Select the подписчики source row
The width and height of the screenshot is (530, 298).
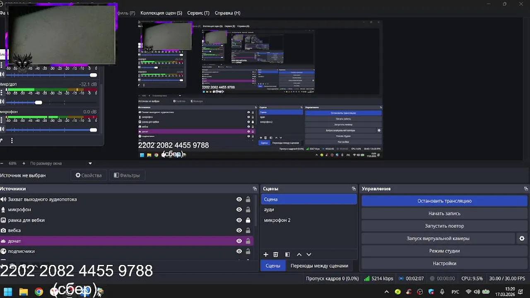tap(127, 251)
